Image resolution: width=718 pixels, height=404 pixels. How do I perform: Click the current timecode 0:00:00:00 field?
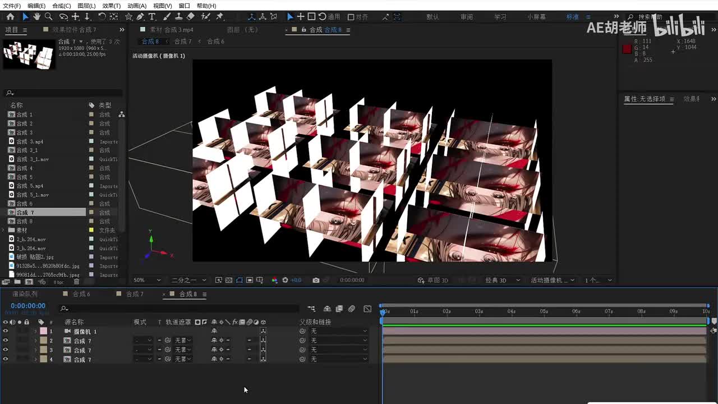28,306
